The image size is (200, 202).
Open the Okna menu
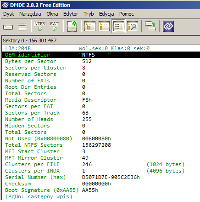point(52,14)
